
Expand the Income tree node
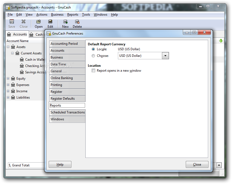pyautogui.click(x=8, y=91)
